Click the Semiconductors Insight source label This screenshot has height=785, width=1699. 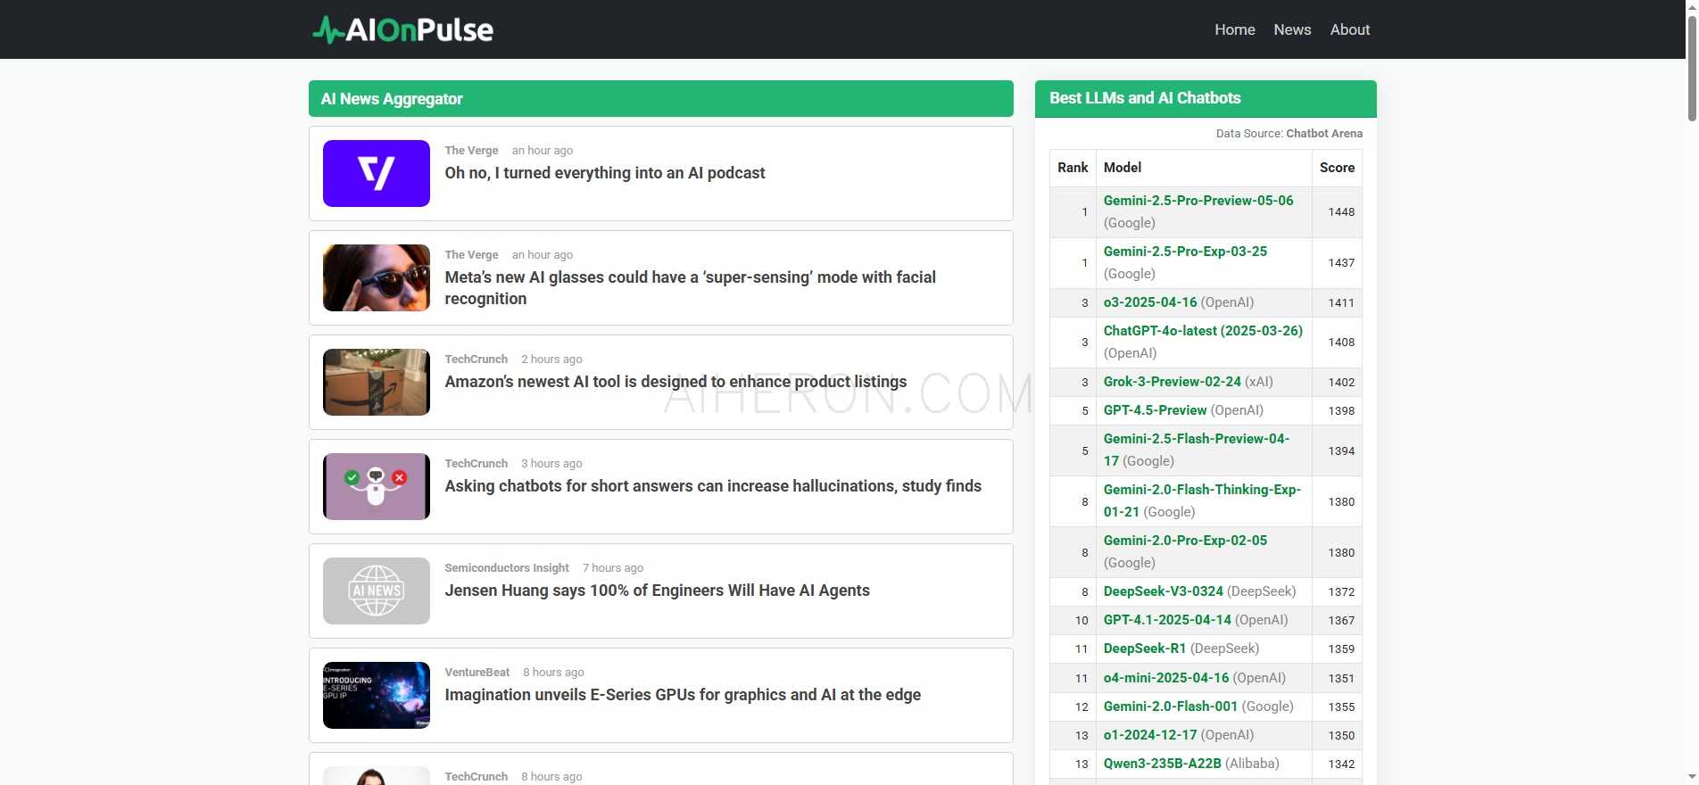click(x=506, y=568)
